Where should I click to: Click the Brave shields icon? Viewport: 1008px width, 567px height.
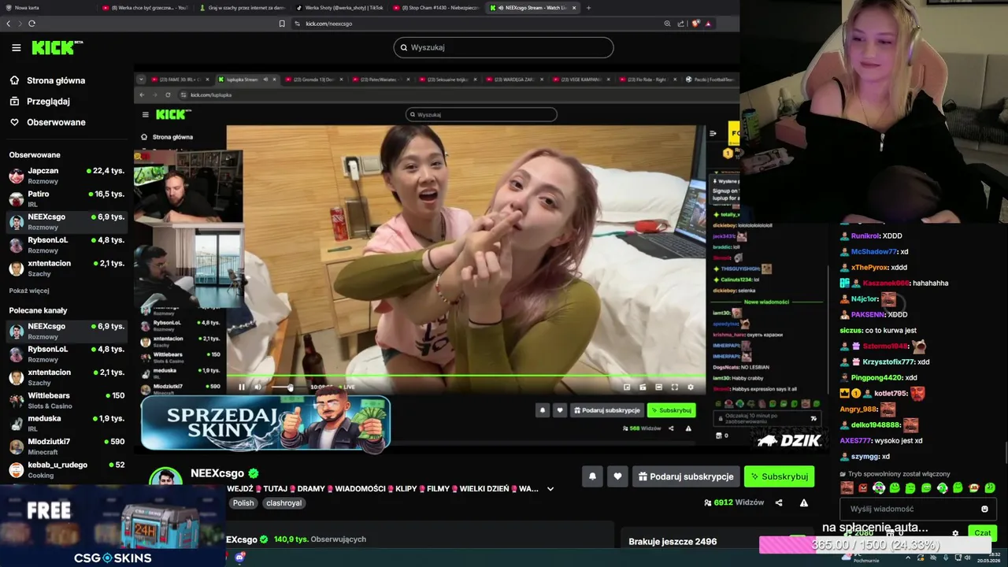[695, 24]
